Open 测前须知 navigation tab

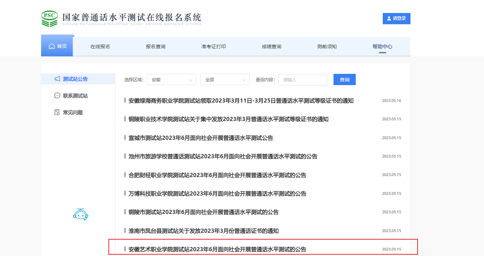pos(327,46)
